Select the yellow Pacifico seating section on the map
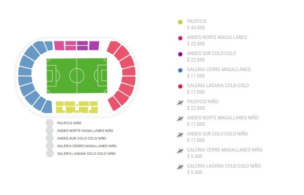 [76, 107]
